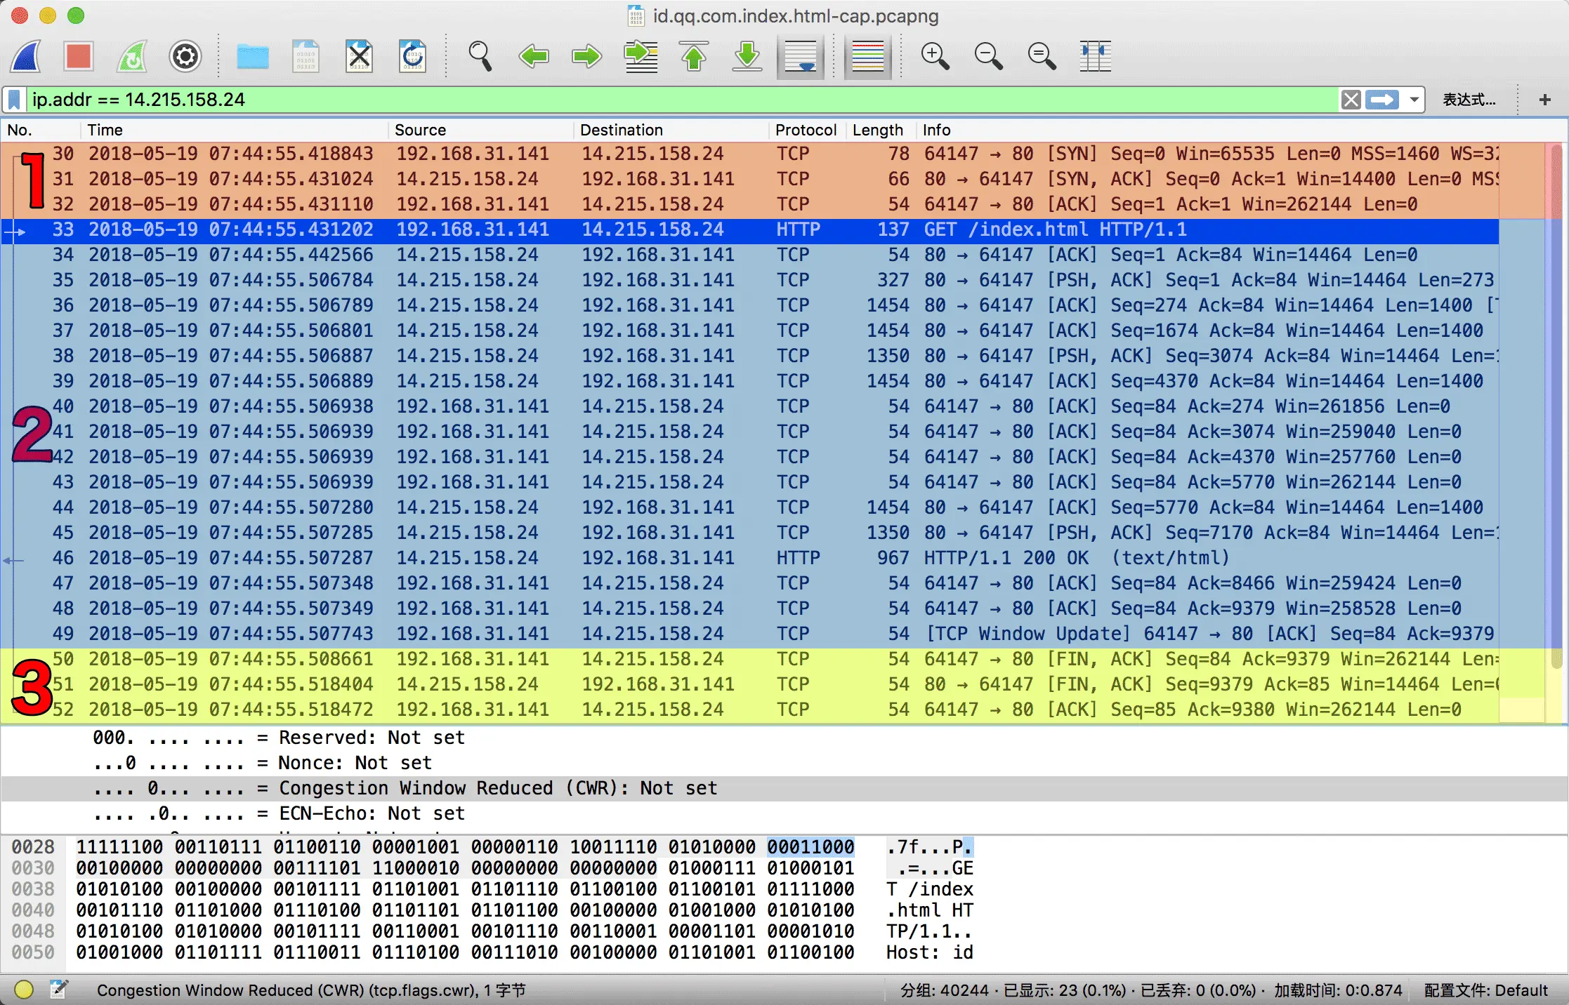
Task: Close the capture file with the X icon
Action: pyautogui.click(x=359, y=56)
